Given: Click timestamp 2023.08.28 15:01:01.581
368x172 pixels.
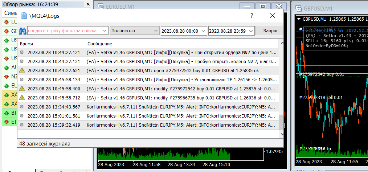Looking at the screenshot, I should [54, 116].
